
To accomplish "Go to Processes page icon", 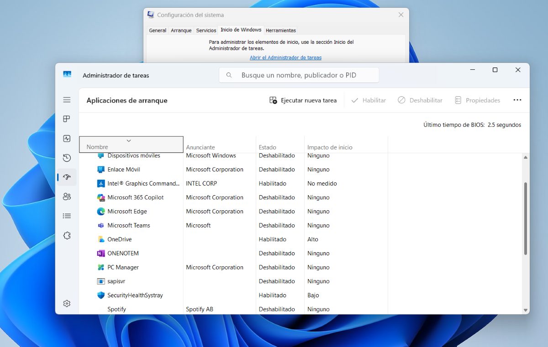I will pos(67,119).
